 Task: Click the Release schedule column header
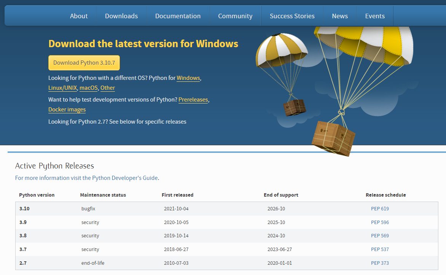tap(386, 195)
